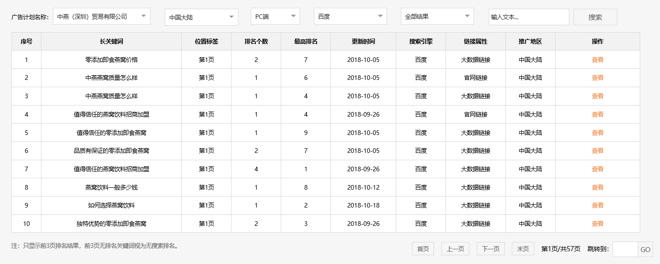Select keyword 零添加即食燕窝价格
This screenshot has width=660, height=264.
click(x=111, y=60)
